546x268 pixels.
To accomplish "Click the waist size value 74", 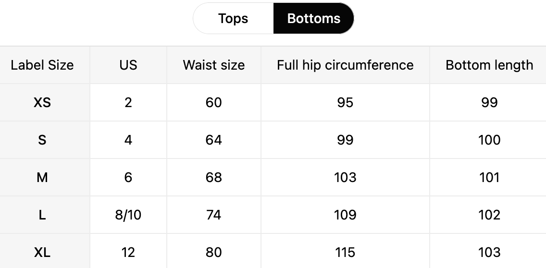I will (214, 215).
